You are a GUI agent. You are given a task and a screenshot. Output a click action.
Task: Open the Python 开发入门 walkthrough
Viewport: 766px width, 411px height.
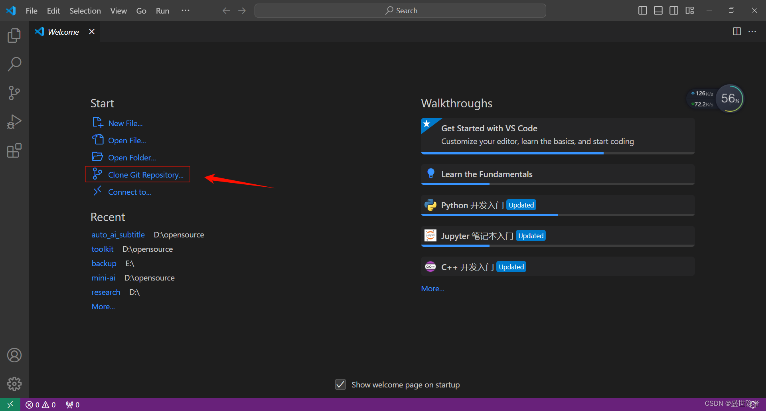click(558, 205)
